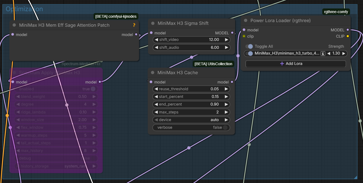Collapse the MiniMax H3 Cache node dot
The width and height of the screenshot is (363, 183).
click(153, 73)
